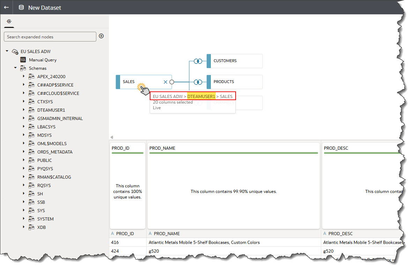Click the PYQSYS schema icon
This screenshot has width=413, height=269.
pos(31,169)
